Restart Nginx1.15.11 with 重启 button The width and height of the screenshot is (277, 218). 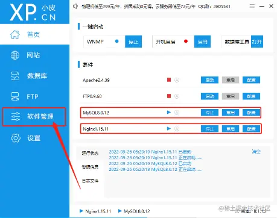pos(231,129)
